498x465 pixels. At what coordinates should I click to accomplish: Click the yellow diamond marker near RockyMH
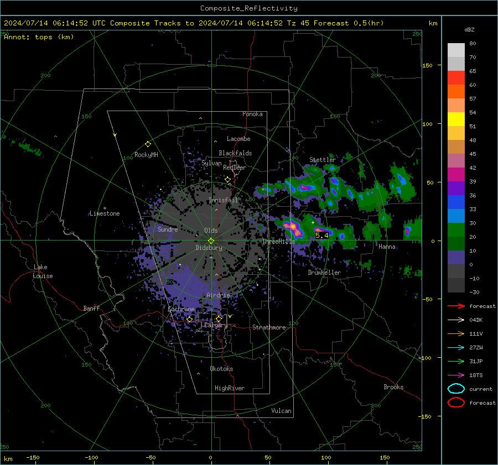coord(148,144)
